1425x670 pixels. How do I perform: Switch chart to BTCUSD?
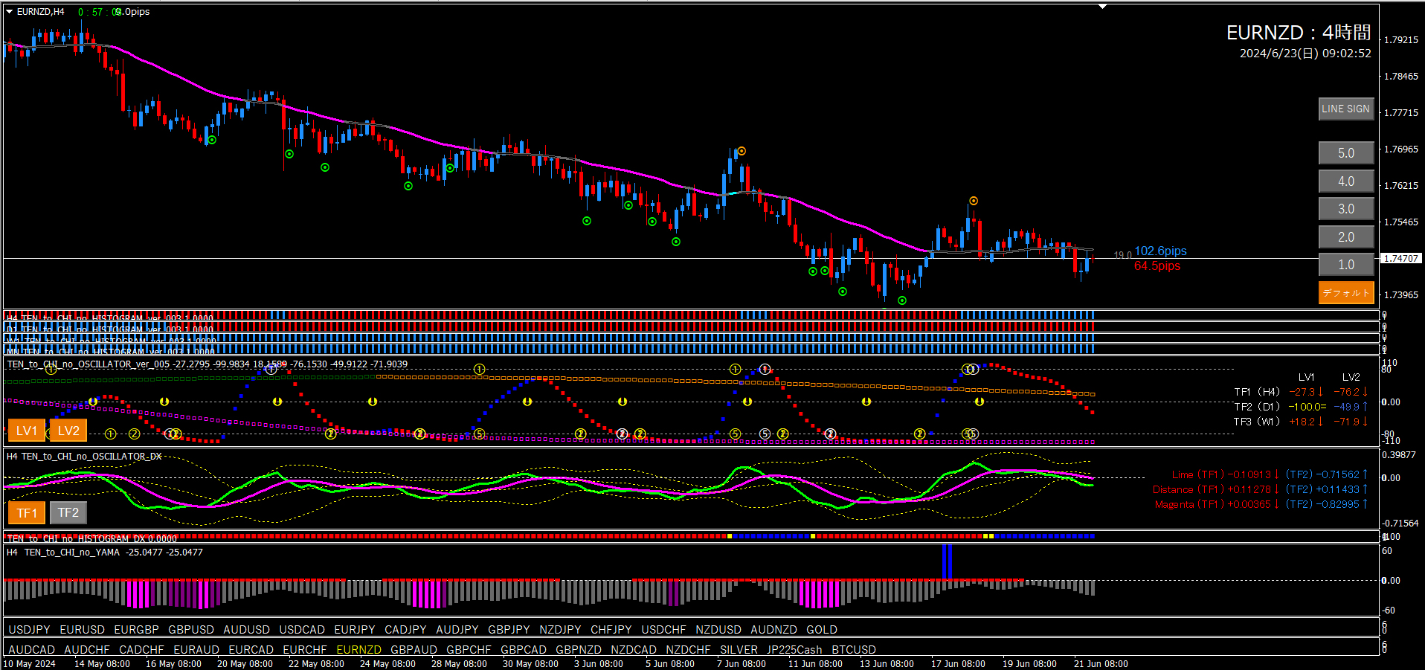(x=854, y=650)
